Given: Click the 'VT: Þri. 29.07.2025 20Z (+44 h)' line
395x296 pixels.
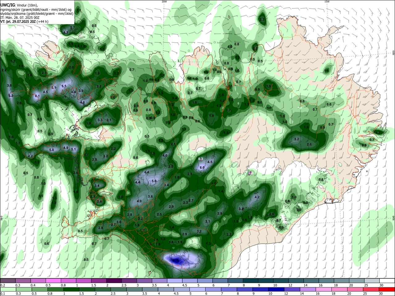Looking at the screenshot, I should [24, 22].
